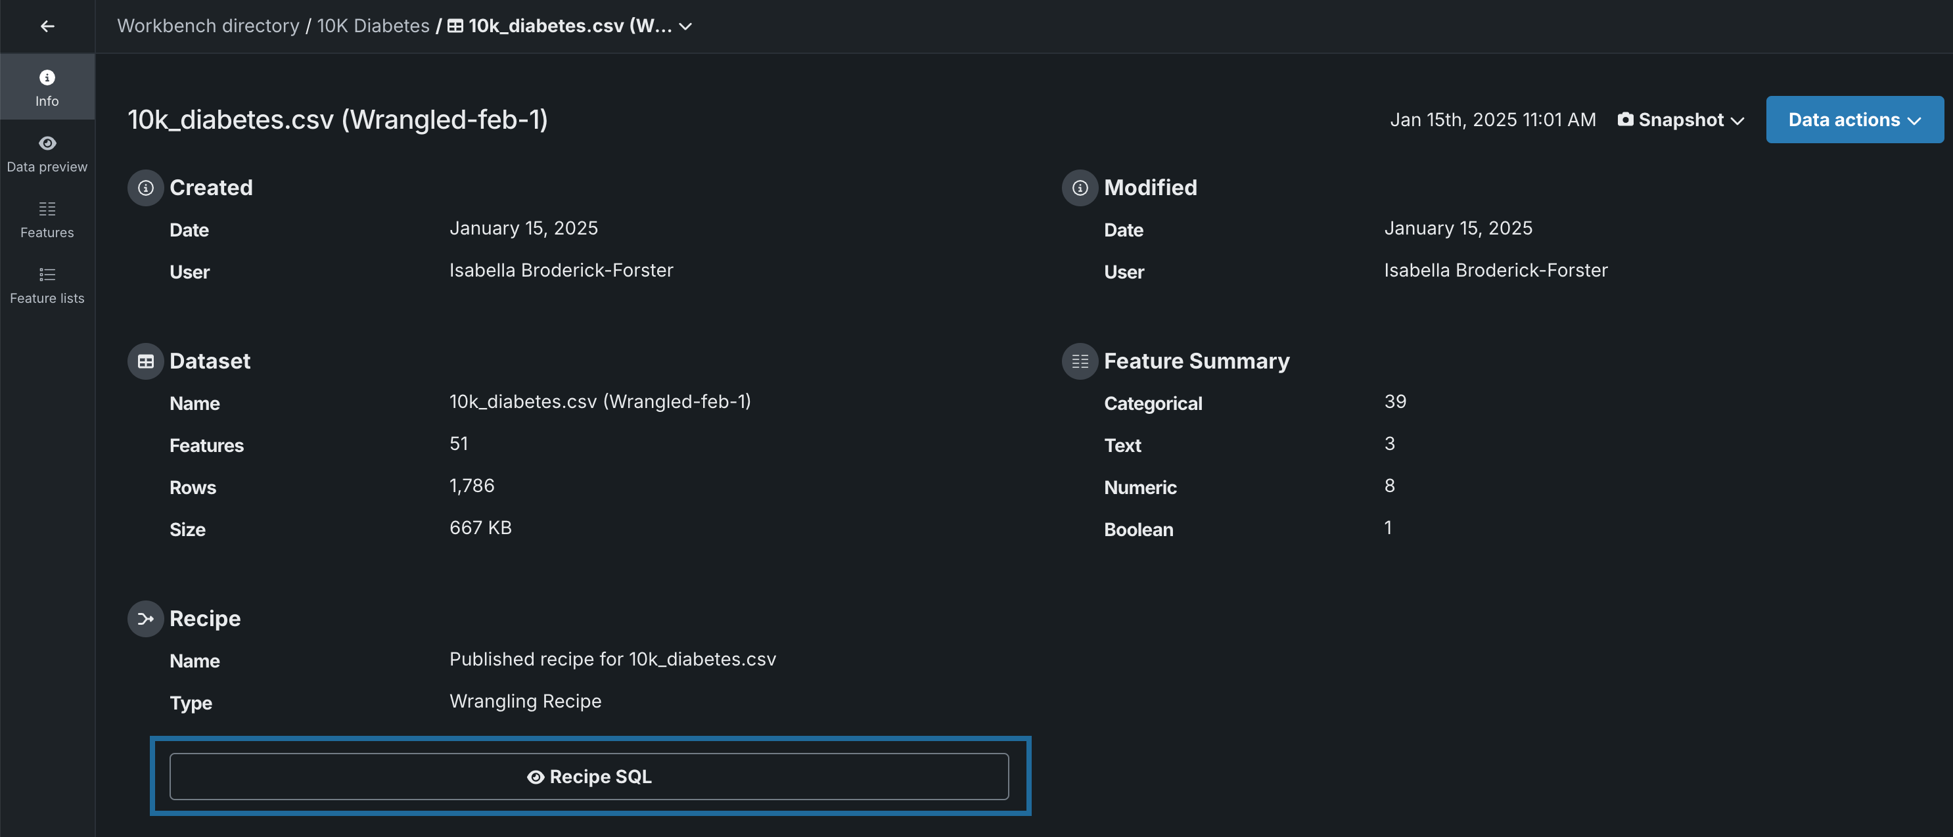Click the dataset title heading
The image size is (1953, 837).
click(x=337, y=120)
